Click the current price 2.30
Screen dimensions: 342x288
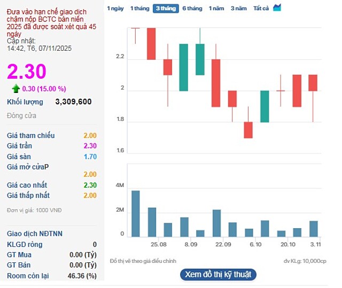[27, 71]
